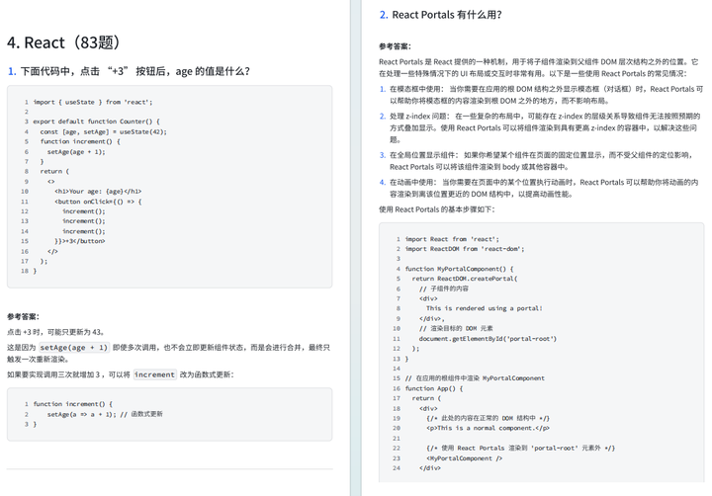Viewport: 712px width, 496px height.
Task: Select paragraph starting "React Portals 是 React 提供的一种机制"
Action: 540,67
